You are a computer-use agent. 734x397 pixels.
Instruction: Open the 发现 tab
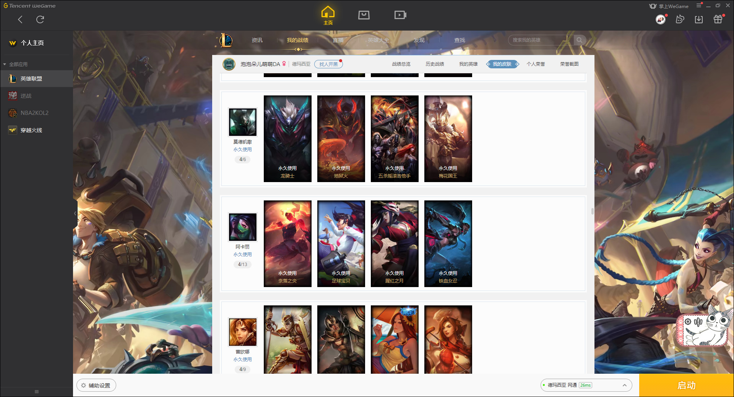(419, 40)
